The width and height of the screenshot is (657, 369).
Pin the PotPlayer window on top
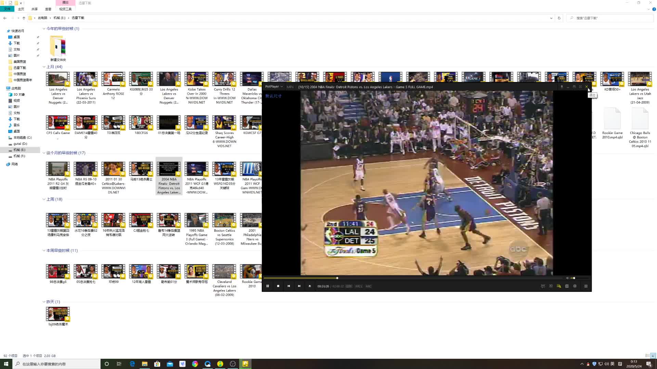pyautogui.click(x=562, y=87)
